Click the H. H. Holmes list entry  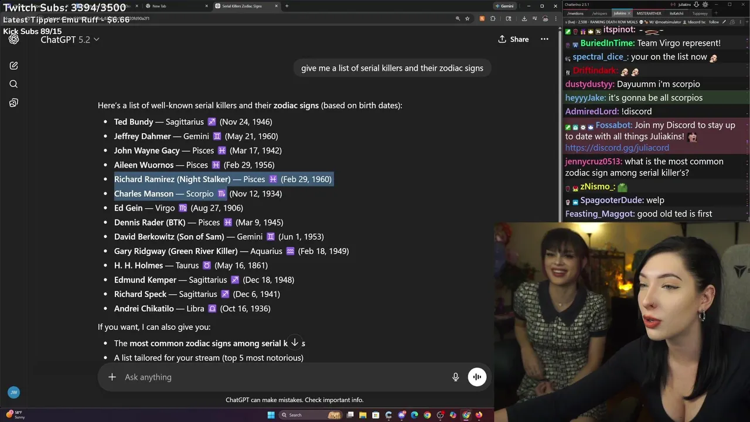pyautogui.click(x=190, y=266)
